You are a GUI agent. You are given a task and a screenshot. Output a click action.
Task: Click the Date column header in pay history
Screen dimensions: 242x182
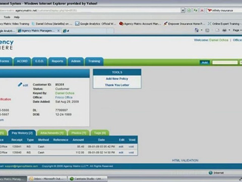pos(101,140)
